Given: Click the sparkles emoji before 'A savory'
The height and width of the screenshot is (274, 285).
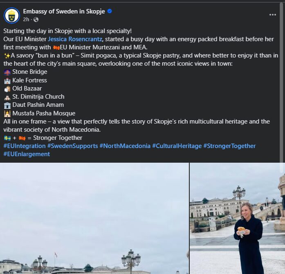Looking at the screenshot, I should tap(7, 55).
